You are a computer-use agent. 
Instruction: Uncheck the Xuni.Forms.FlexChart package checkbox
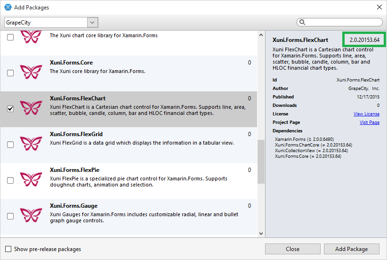10,109
